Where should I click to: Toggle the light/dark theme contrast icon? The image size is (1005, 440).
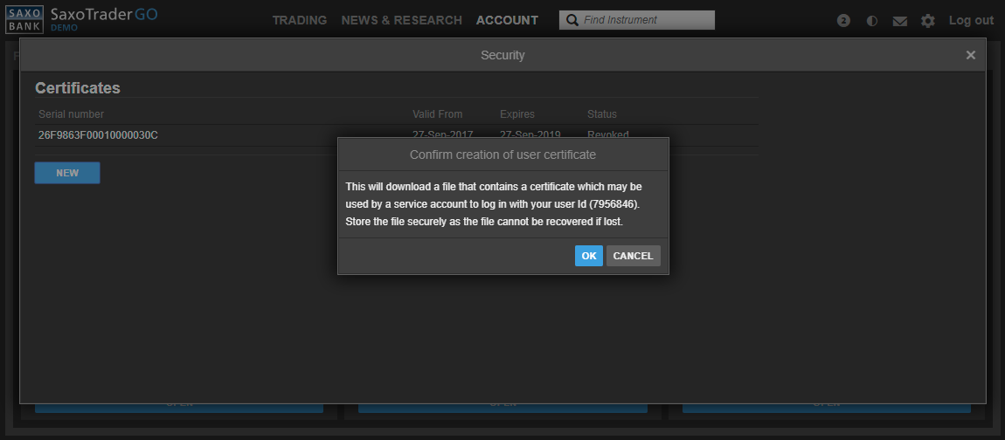pyautogui.click(x=872, y=21)
